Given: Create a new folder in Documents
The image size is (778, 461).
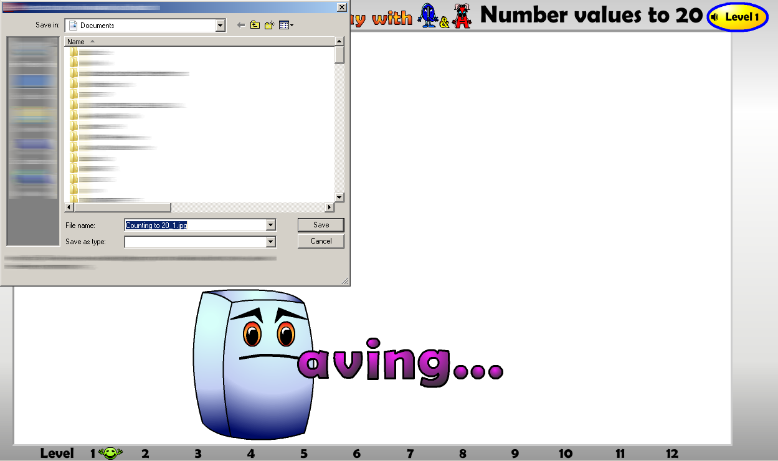Looking at the screenshot, I should 269,26.
